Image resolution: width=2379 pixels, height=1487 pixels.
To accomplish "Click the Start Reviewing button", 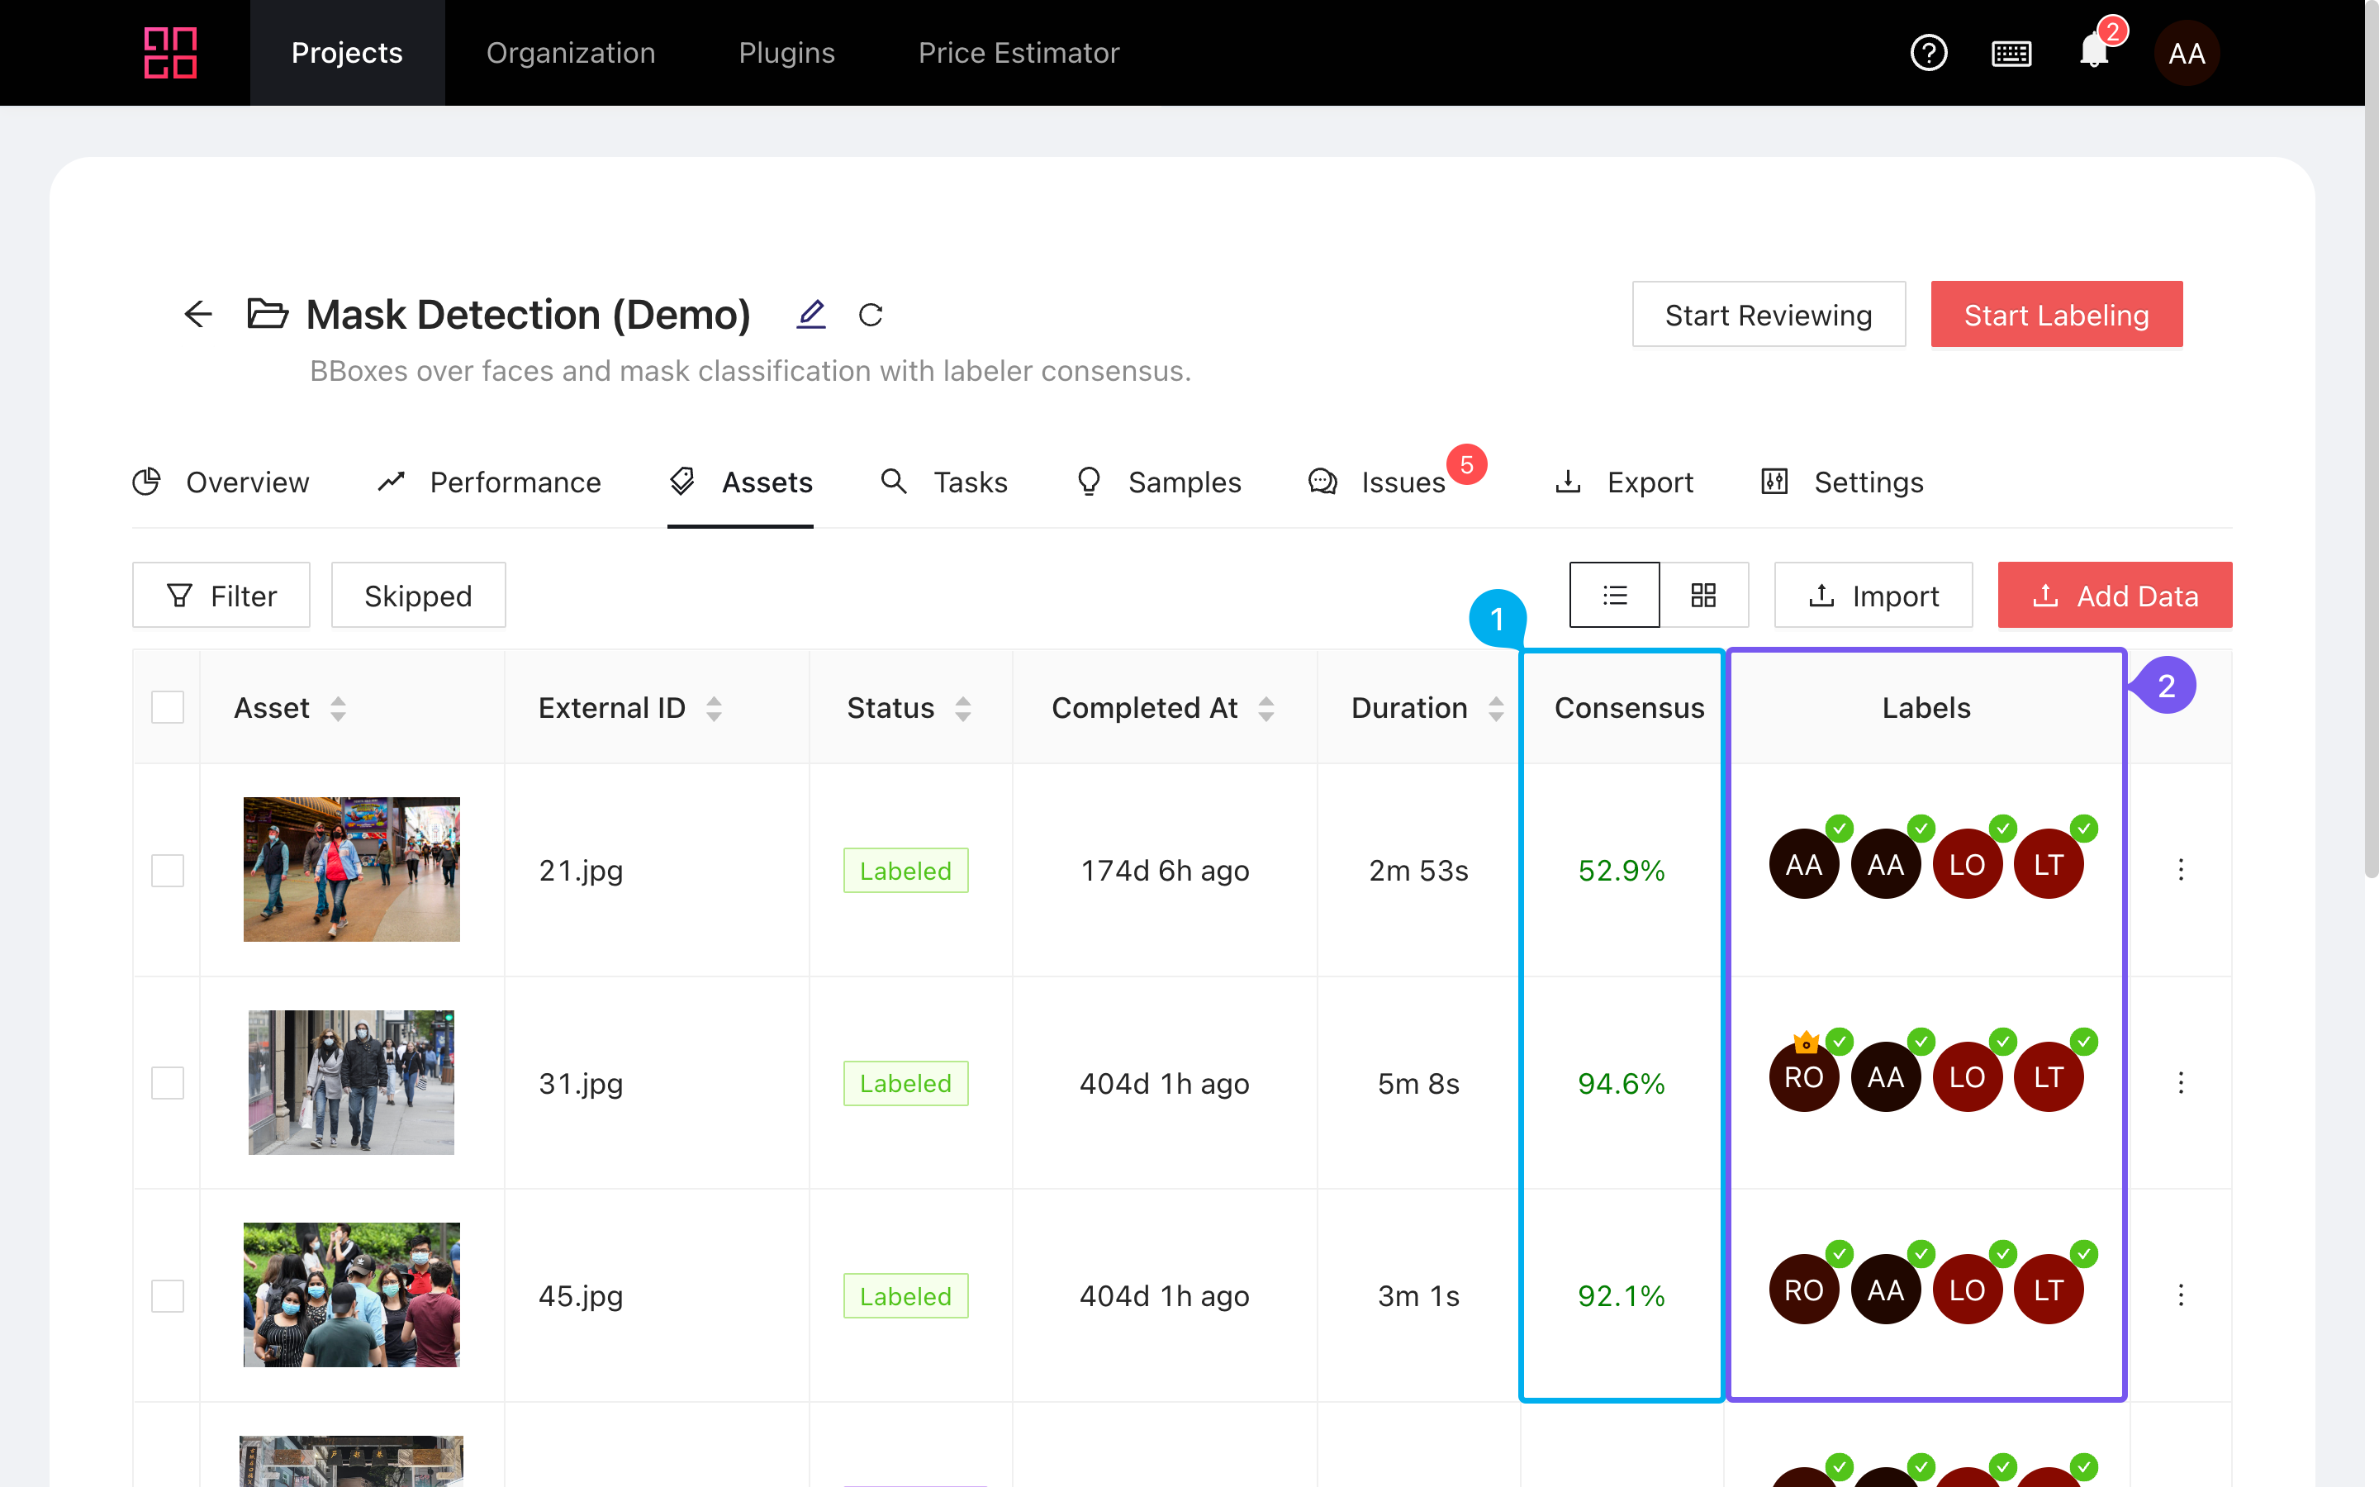I will click(1769, 315).
